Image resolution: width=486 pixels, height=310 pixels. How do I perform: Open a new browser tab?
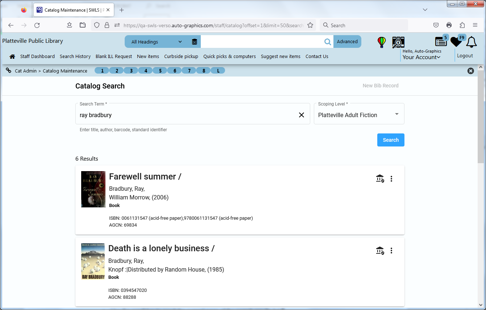(x=122, y=10)
